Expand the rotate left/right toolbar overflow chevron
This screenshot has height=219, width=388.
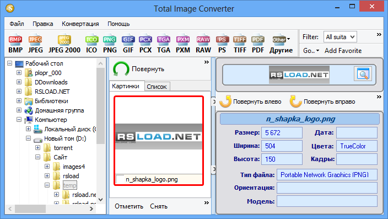(379, 97)
